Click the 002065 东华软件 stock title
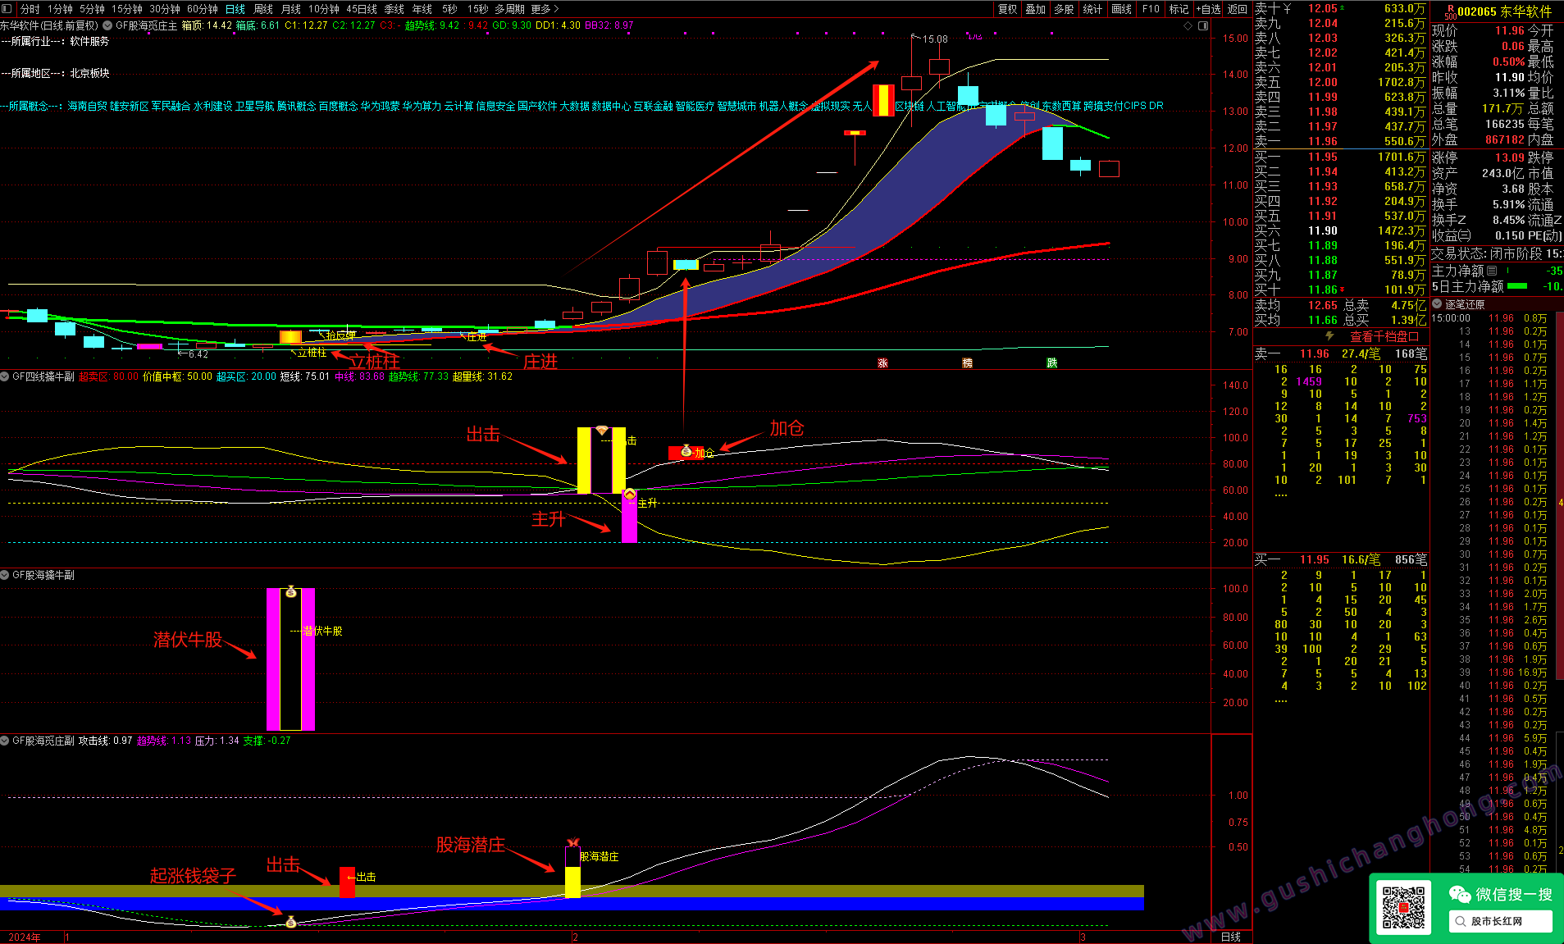This screenshot has width=1564, height=944. coord(1505,11)
